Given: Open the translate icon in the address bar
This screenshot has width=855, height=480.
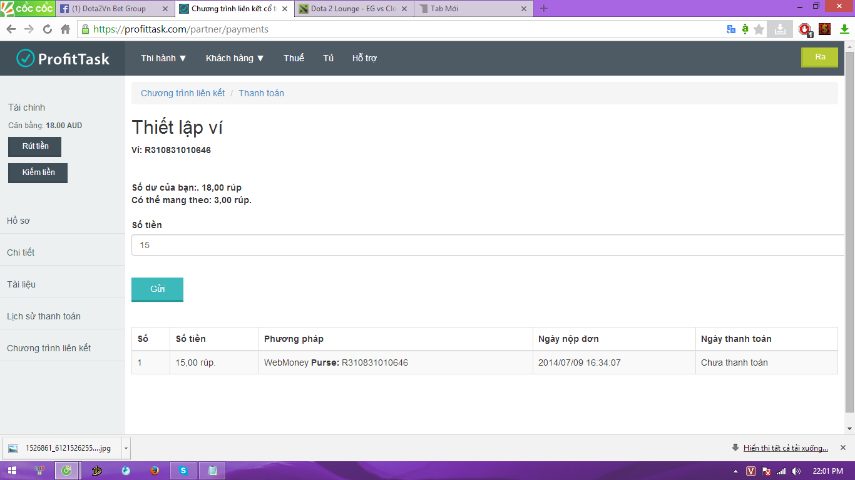Looking at the screenshot, I should click(730, 29).
